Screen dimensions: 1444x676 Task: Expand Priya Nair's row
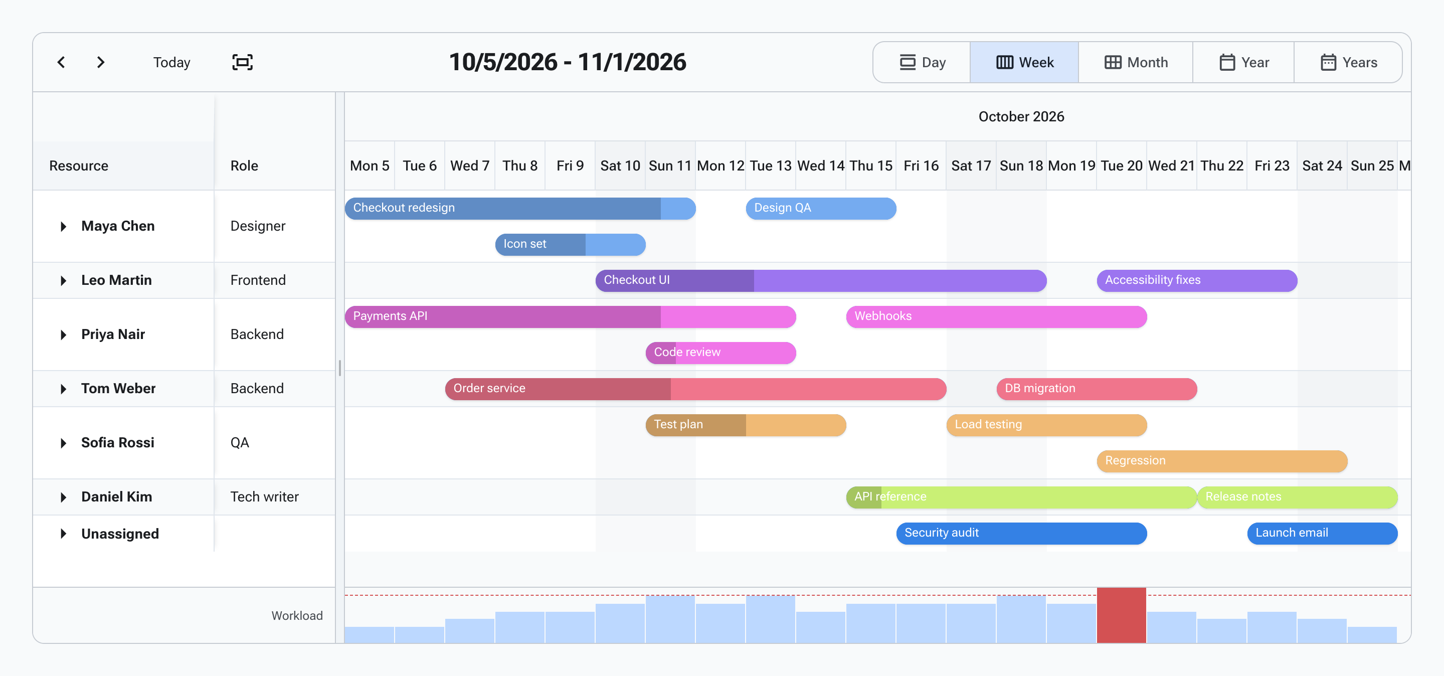point(63,334)
